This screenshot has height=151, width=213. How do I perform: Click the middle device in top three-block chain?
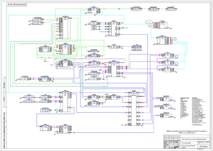point(153,9)
